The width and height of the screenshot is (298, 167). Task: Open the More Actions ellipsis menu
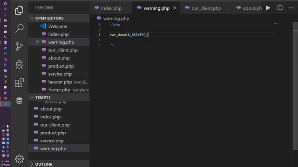point(291,8)
